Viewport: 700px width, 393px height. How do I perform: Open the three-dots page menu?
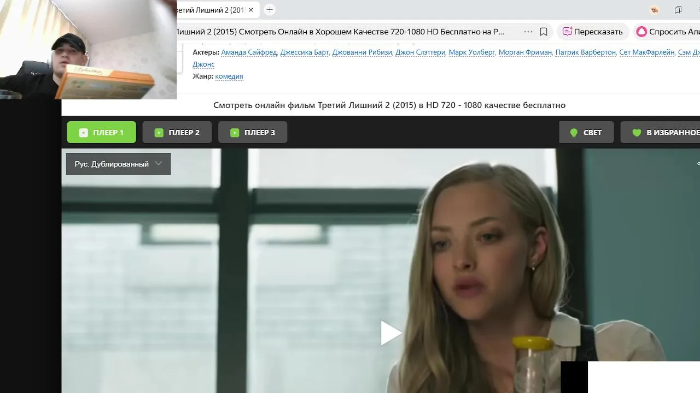point(528,32)
